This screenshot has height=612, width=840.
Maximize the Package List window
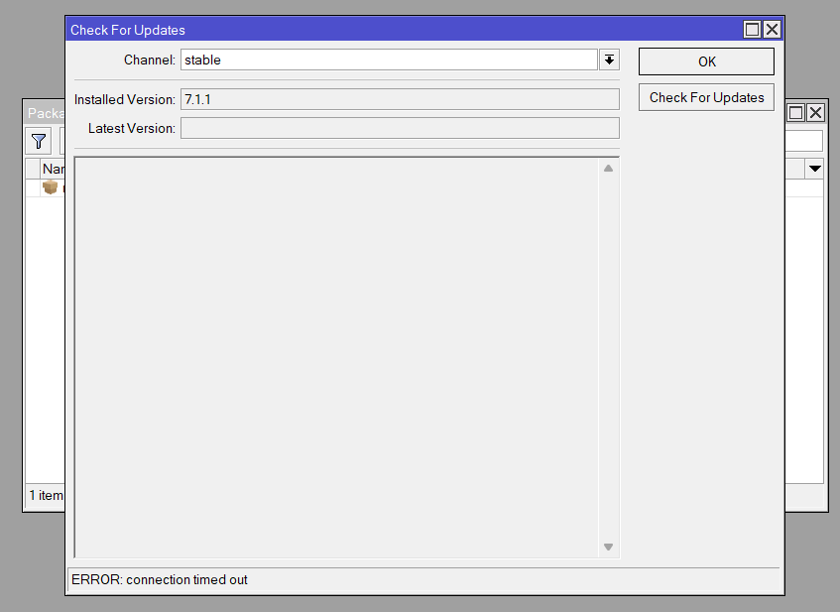[x=796, y=113]
